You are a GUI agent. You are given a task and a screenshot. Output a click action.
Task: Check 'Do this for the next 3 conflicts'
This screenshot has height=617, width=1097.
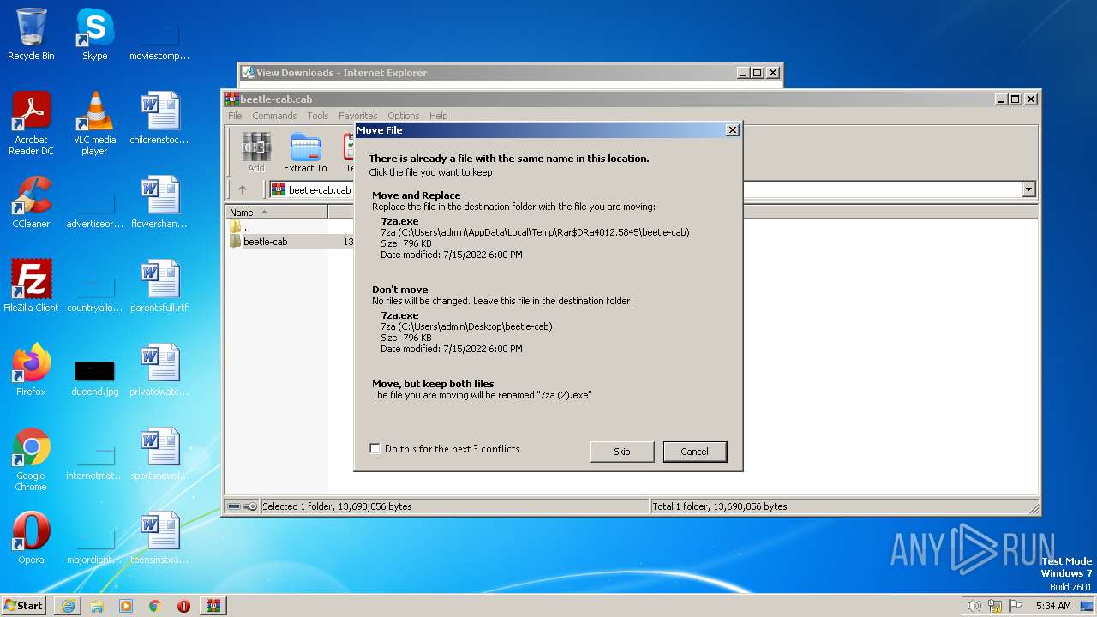point(375,449)
